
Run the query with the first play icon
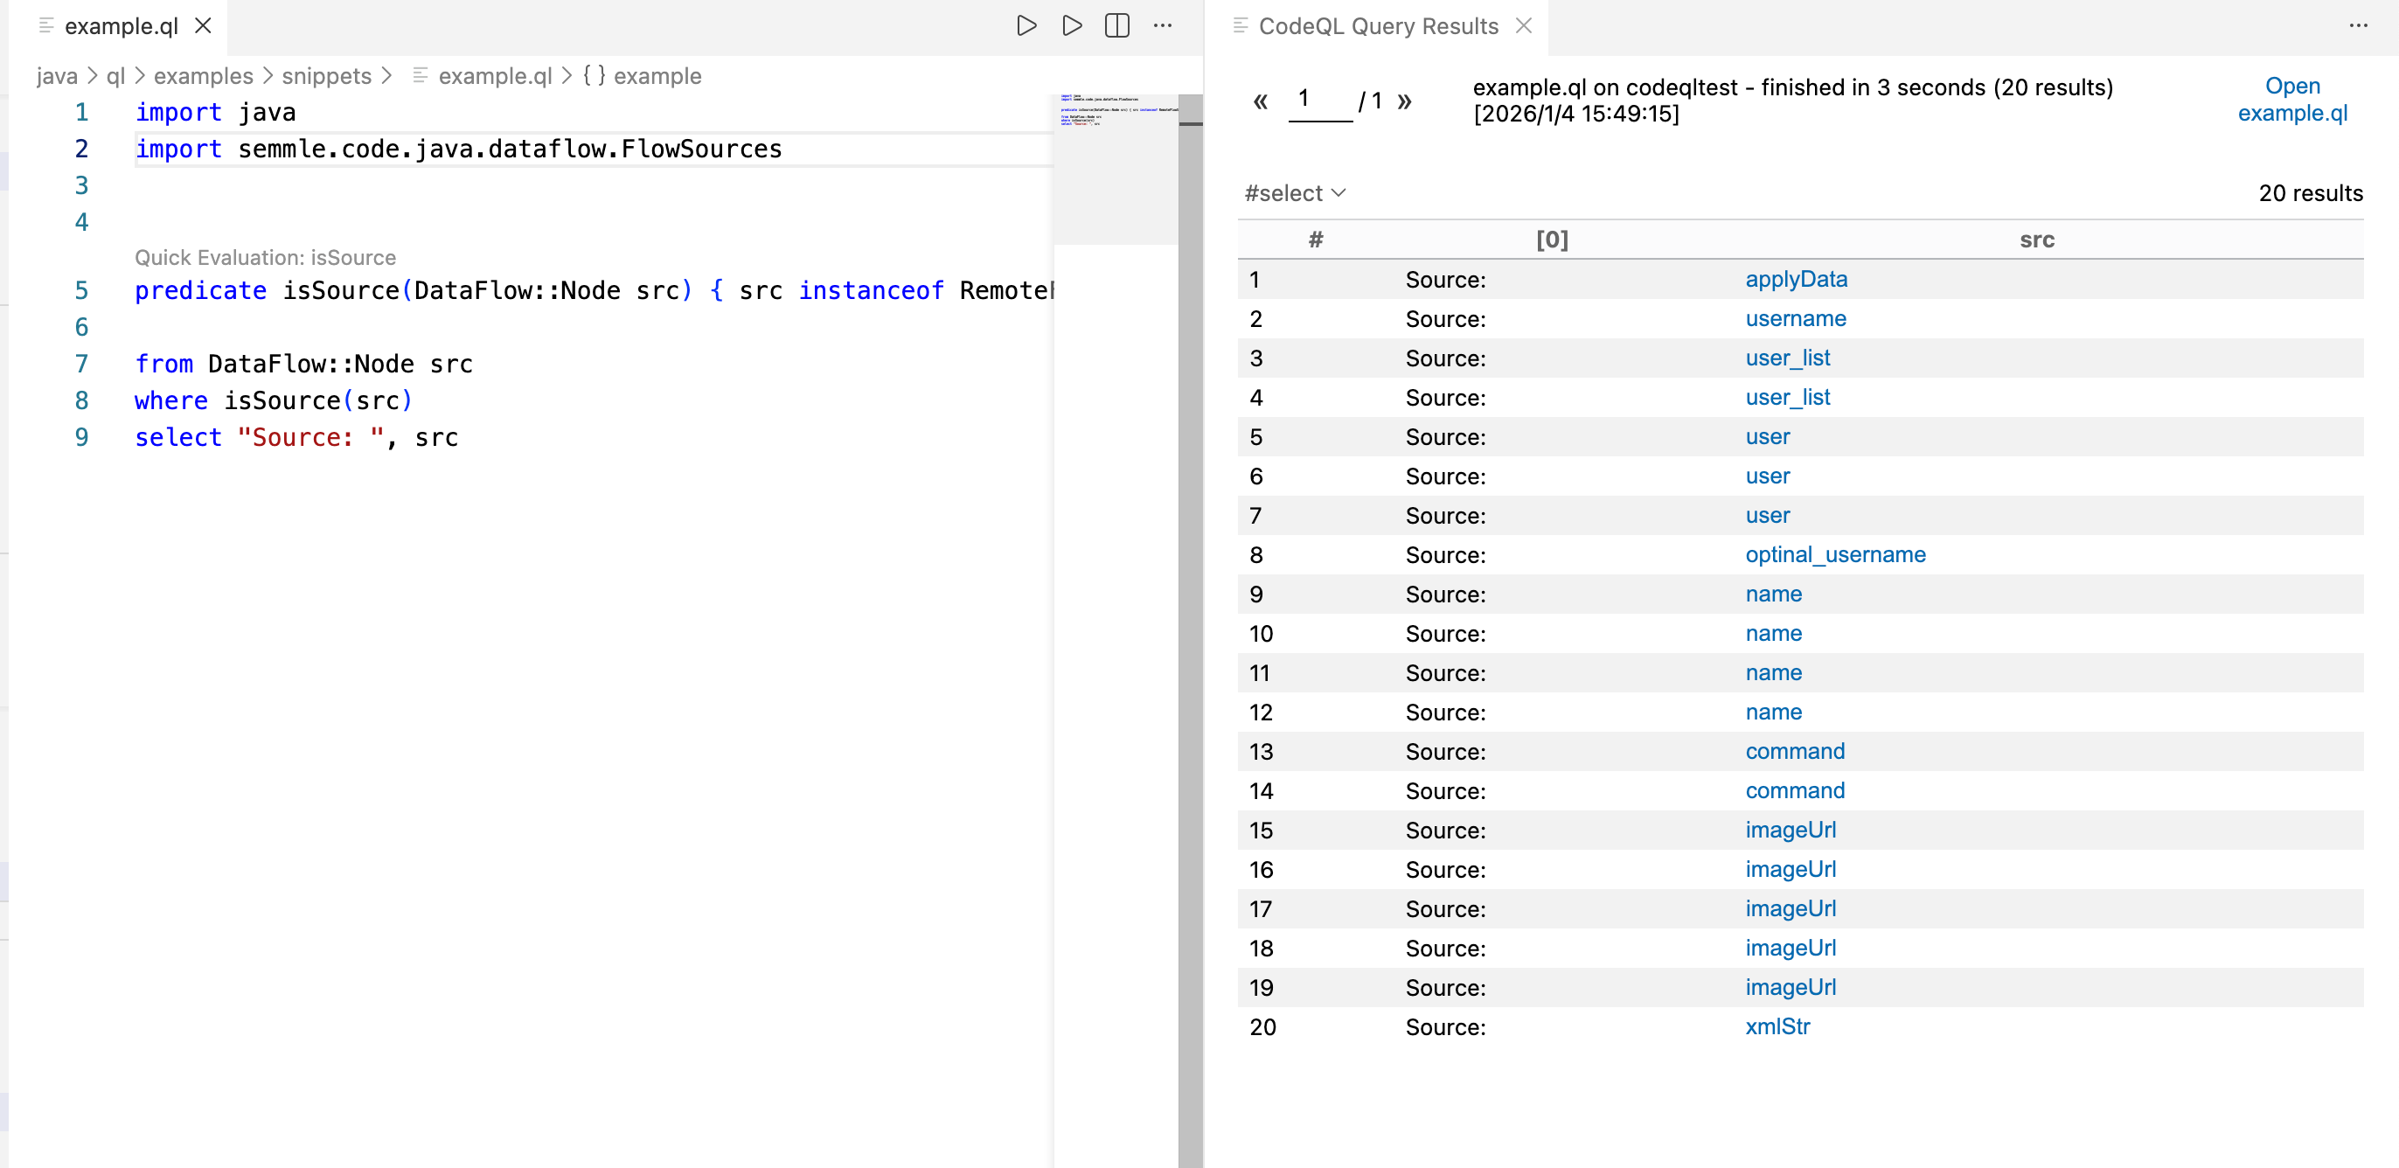pos(1026,26)
